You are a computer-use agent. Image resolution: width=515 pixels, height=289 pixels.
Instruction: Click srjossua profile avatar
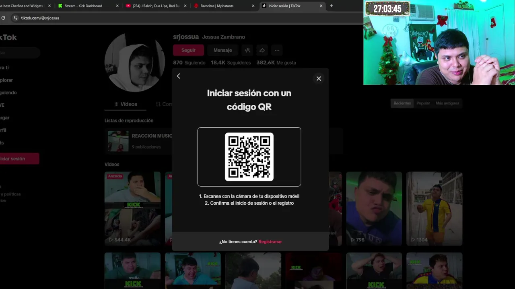[134, 63]
